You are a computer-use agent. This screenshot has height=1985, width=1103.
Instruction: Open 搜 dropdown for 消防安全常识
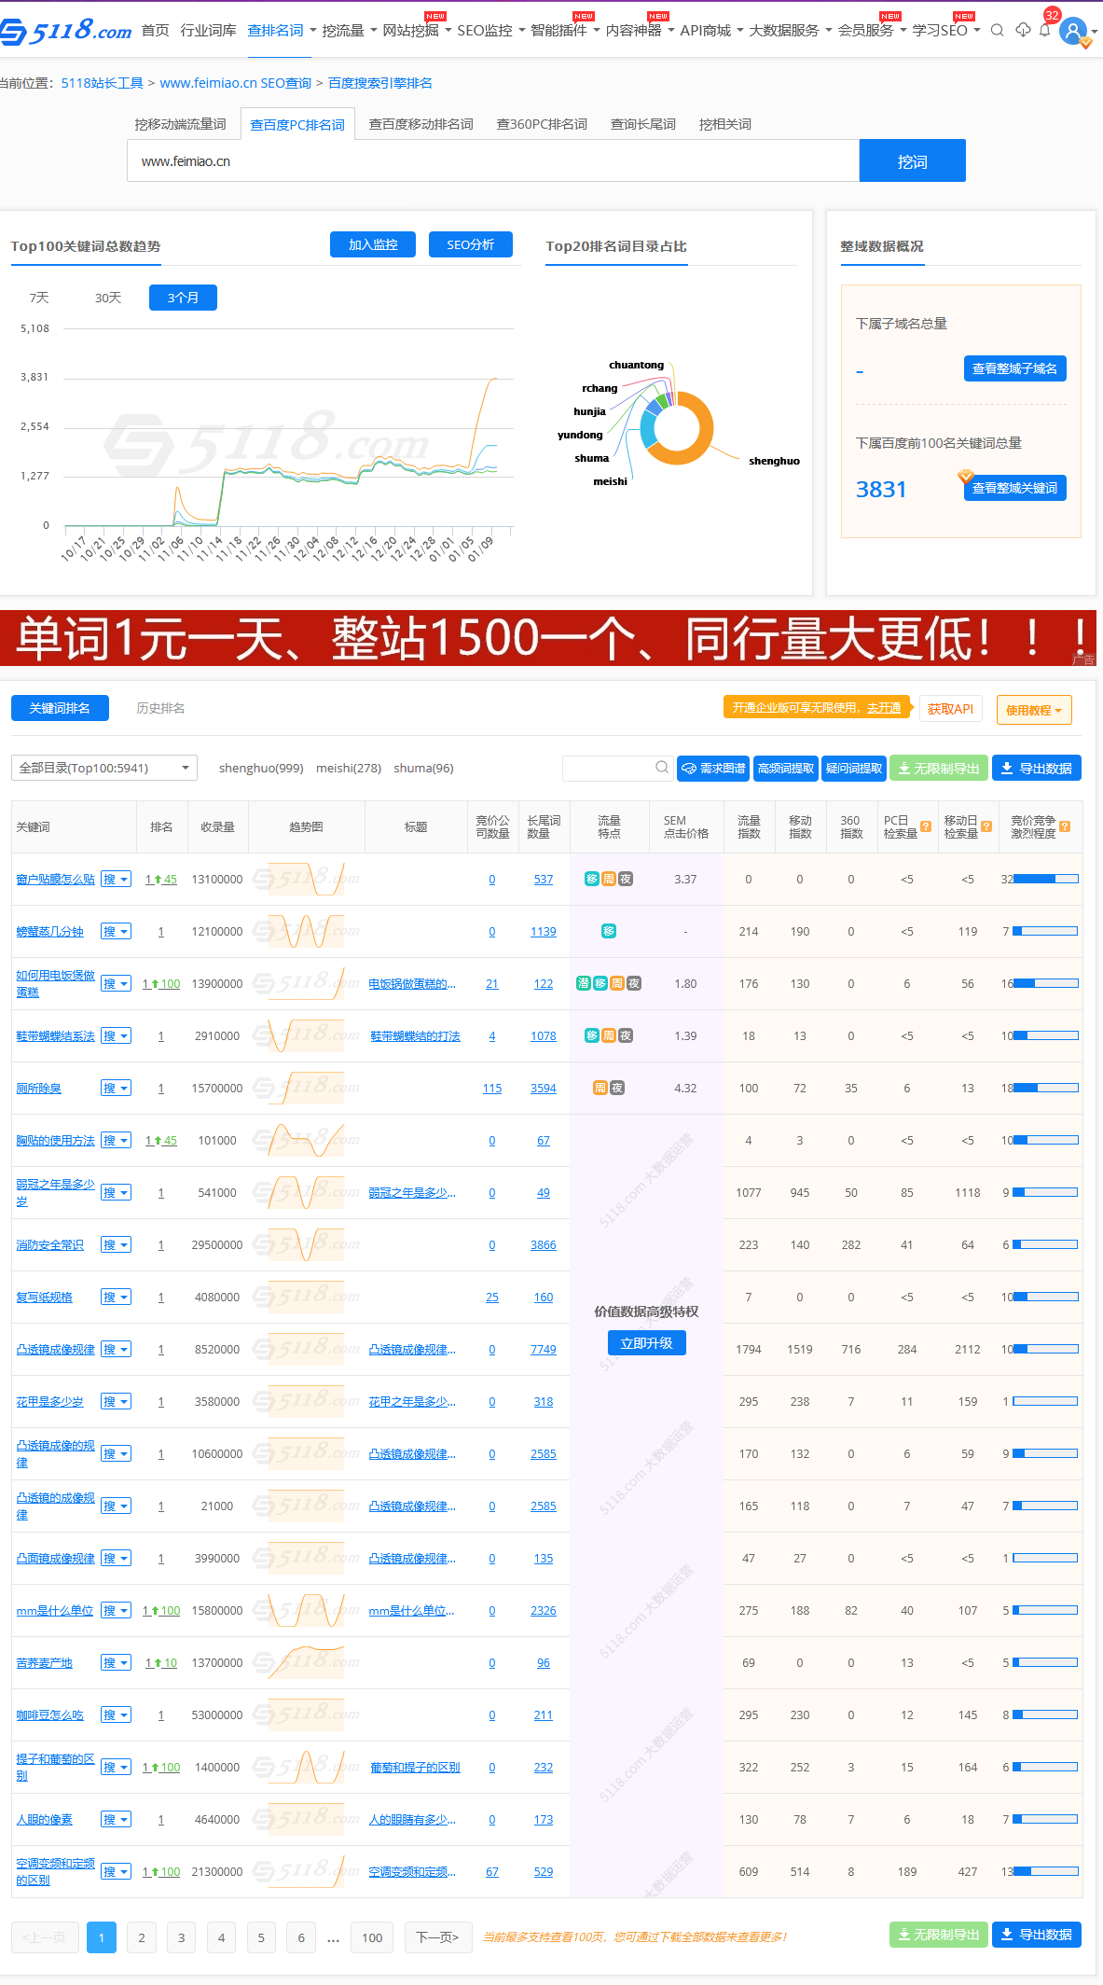(x=116, y=1244)
